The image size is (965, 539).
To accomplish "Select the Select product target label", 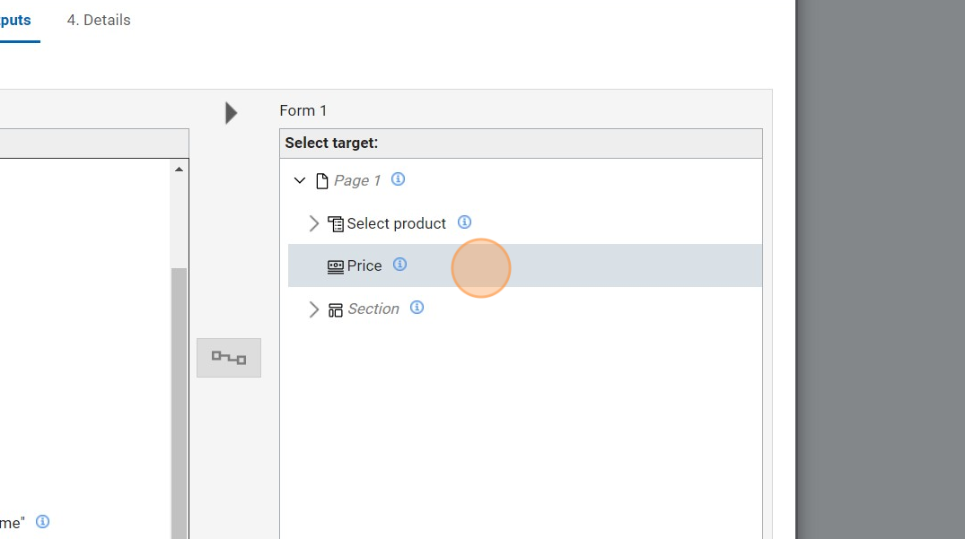I will (396, 224).
